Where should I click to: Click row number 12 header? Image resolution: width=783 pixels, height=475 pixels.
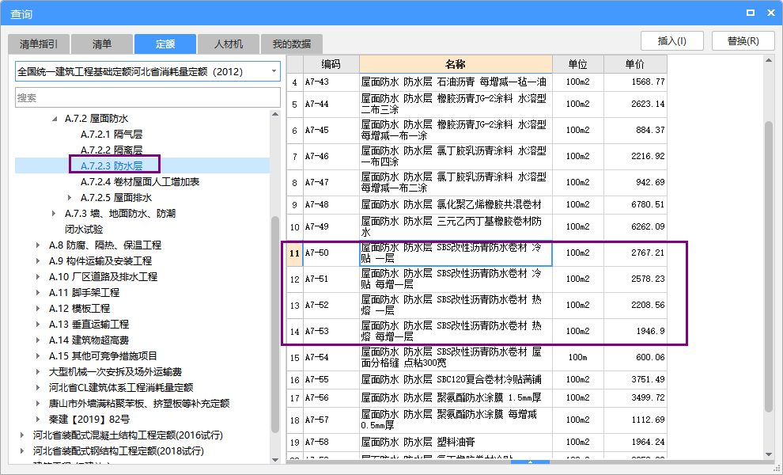[295, 279]
